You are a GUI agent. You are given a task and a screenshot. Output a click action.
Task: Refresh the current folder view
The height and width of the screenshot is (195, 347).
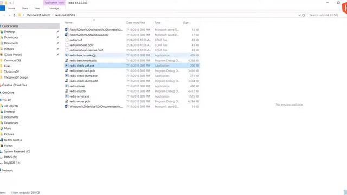tap(304, 15)
